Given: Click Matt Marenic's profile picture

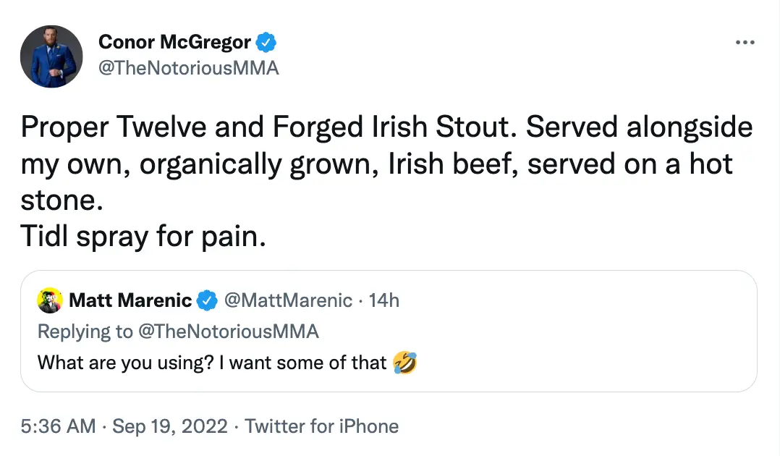Looking at the screenshot, I should [x=50, y=300].
